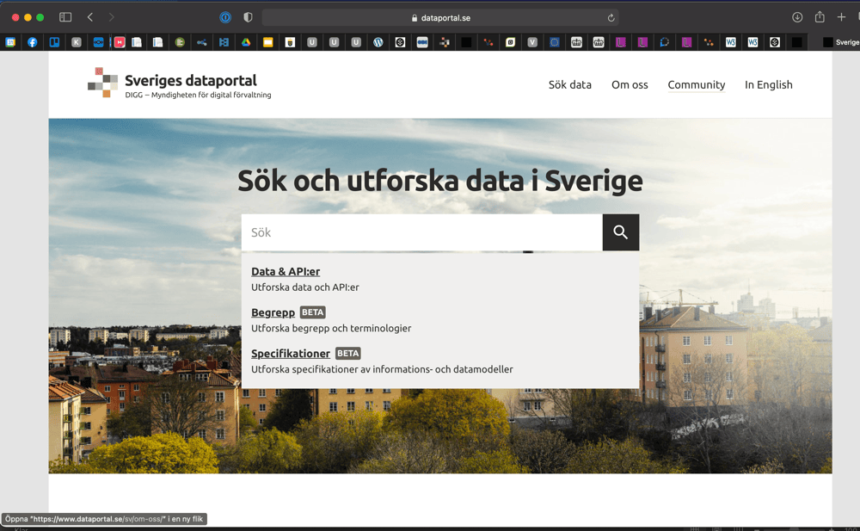This screenshot has width=860, height=531.
Task: Open the Share menu in toolbar
Action: click(820, 17)
